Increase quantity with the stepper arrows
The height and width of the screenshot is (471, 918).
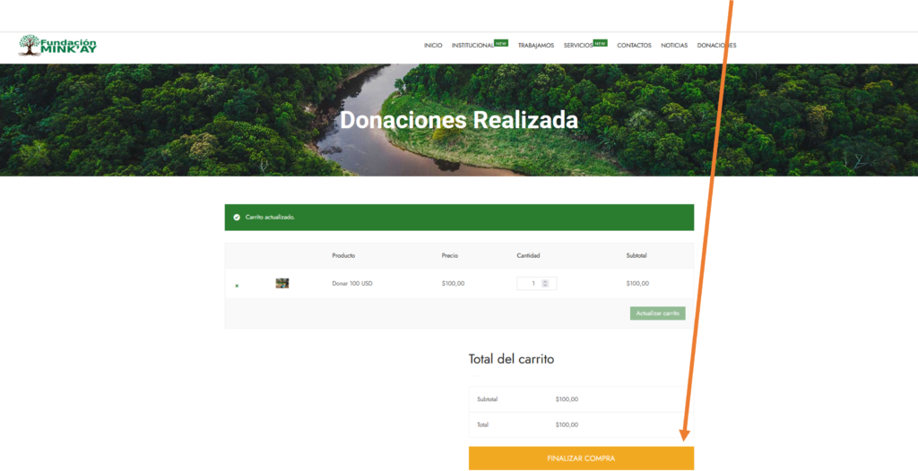click(x=545, y=281)
